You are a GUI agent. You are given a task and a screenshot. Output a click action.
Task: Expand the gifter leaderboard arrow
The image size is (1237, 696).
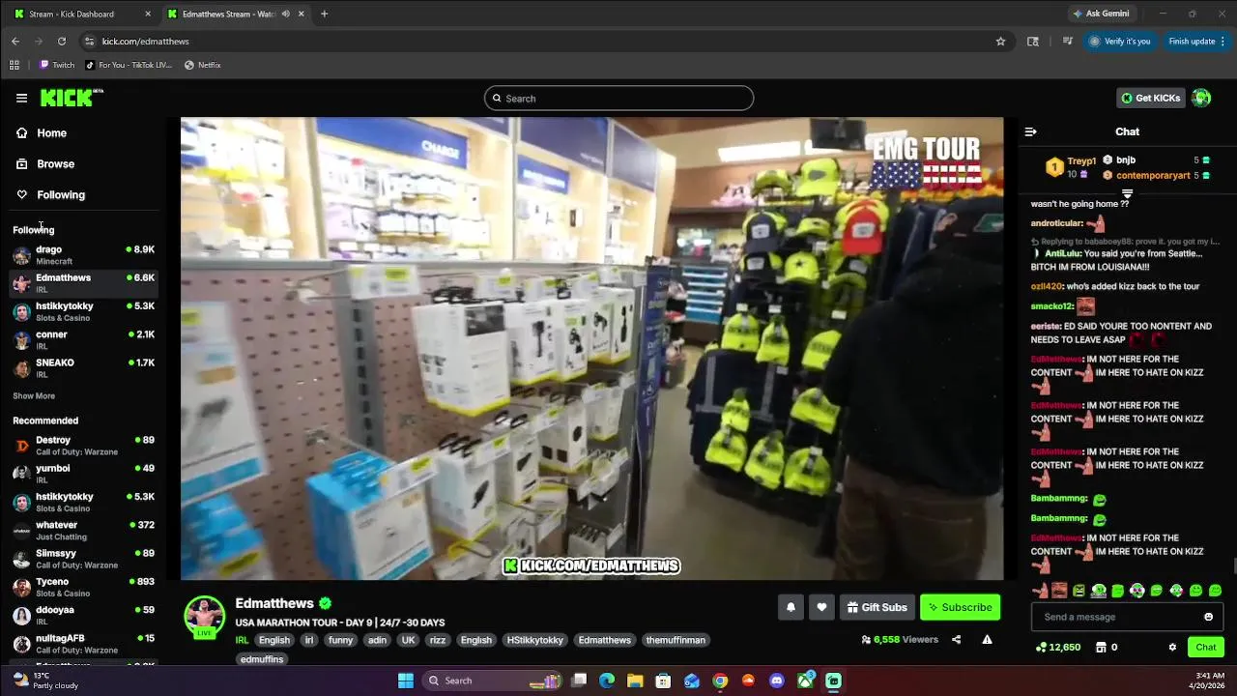point(1127,194)
